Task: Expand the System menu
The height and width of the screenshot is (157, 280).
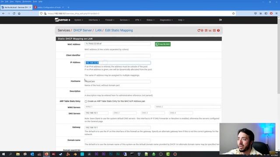Action: pyautogui.click(x=79, y=20)
